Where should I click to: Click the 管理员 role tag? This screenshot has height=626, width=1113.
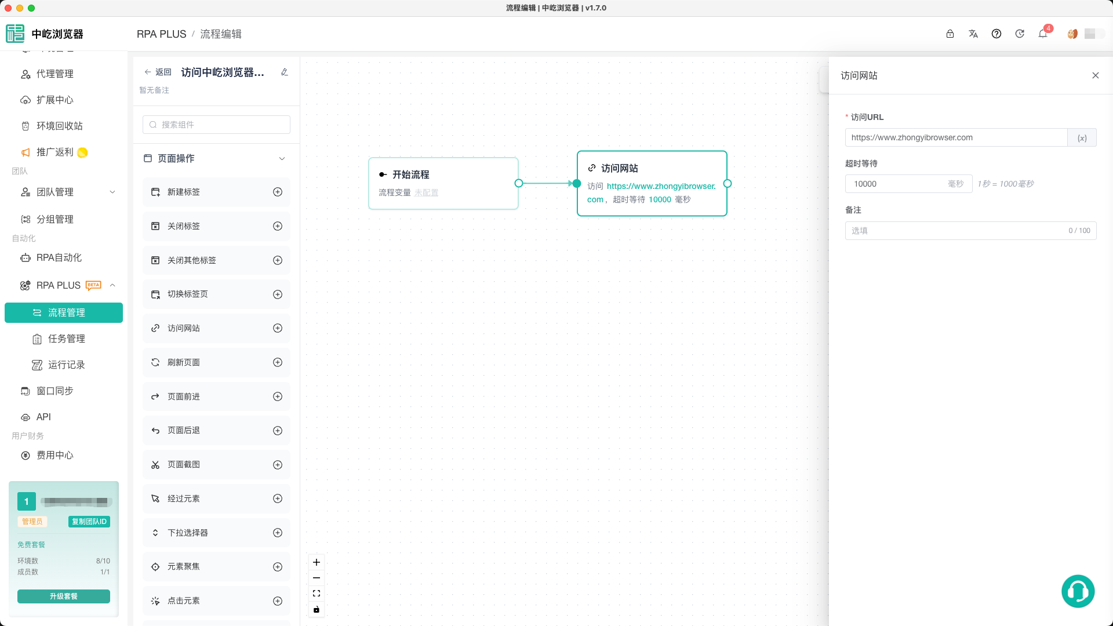[32, 522]
